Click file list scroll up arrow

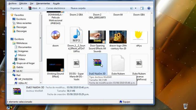coord(152,13)
